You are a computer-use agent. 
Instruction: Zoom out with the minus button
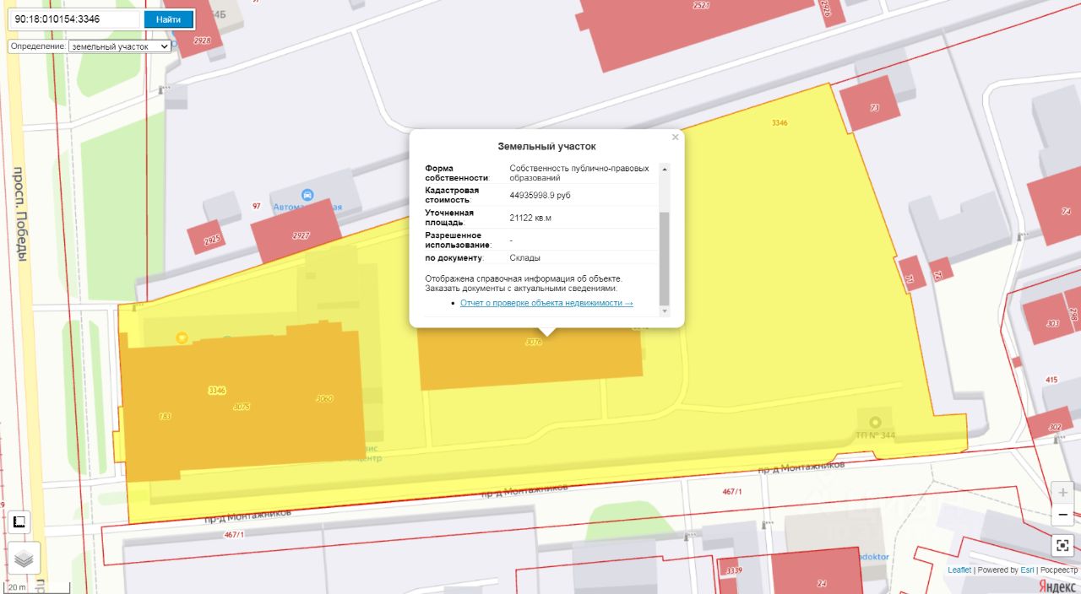click(x=1062, y=515)
